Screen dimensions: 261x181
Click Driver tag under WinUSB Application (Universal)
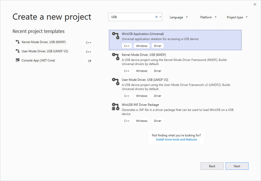tap(158, 46)
